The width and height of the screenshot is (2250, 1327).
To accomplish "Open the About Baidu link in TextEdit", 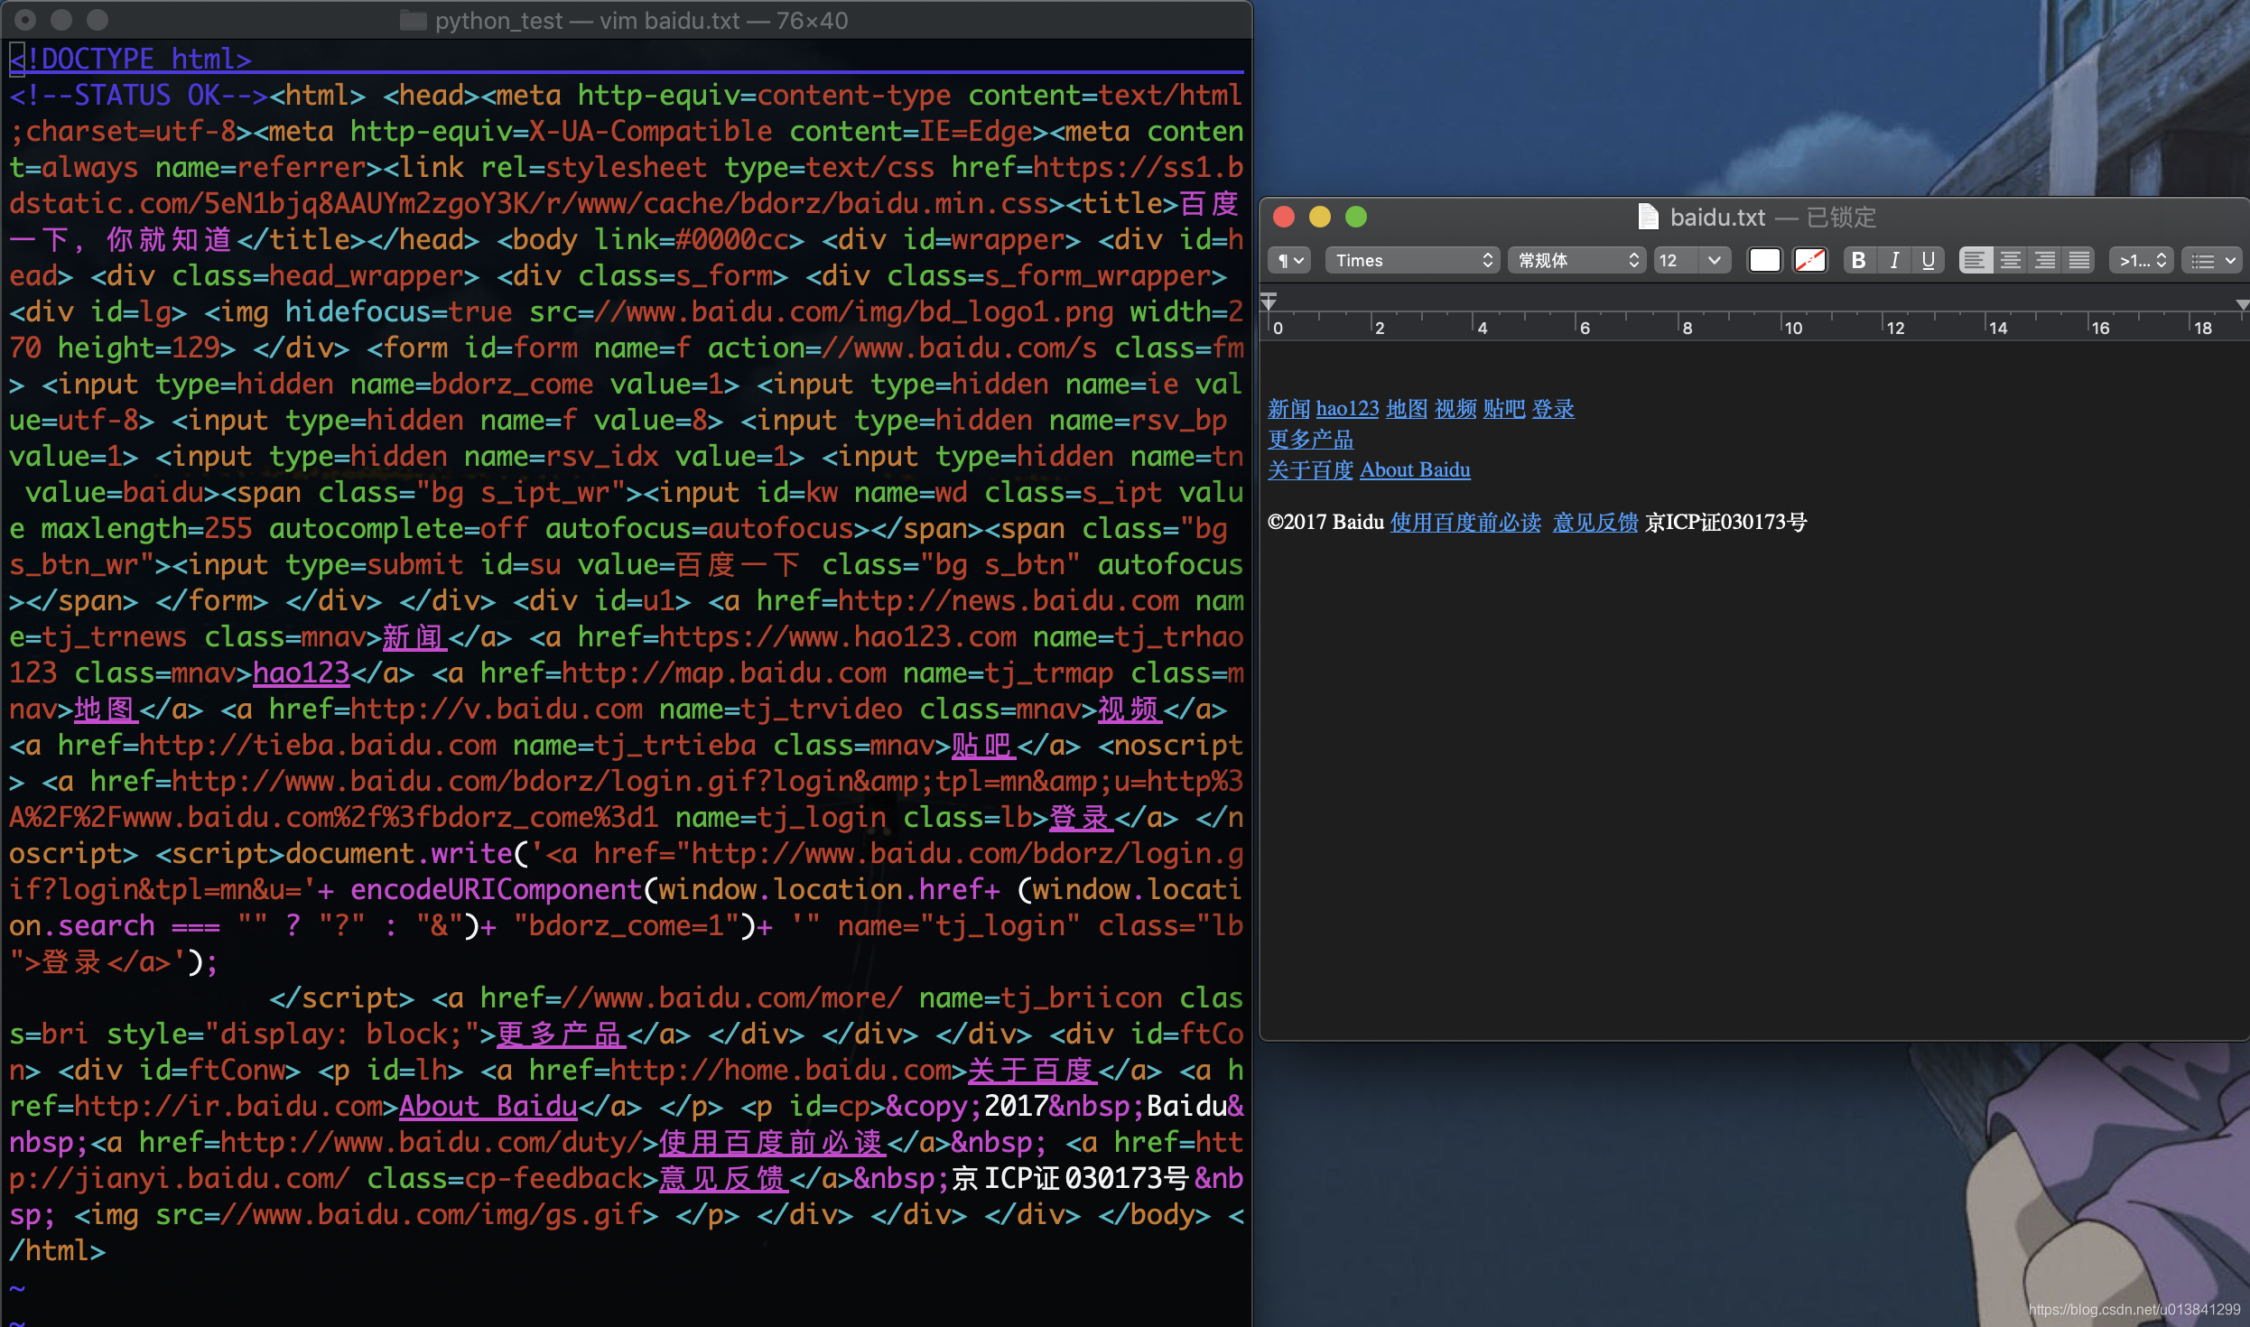I will pyautogui.click(x=1415, y=470).
